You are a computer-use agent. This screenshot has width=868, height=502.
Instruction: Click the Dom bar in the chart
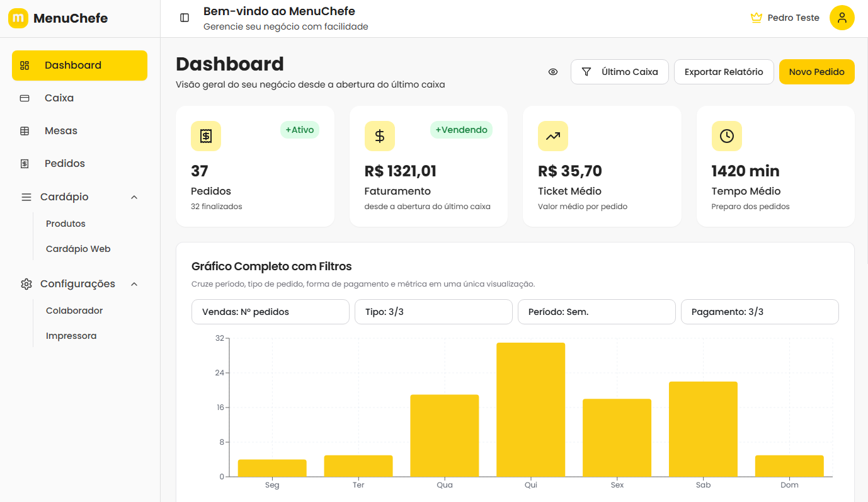(789, 466)
